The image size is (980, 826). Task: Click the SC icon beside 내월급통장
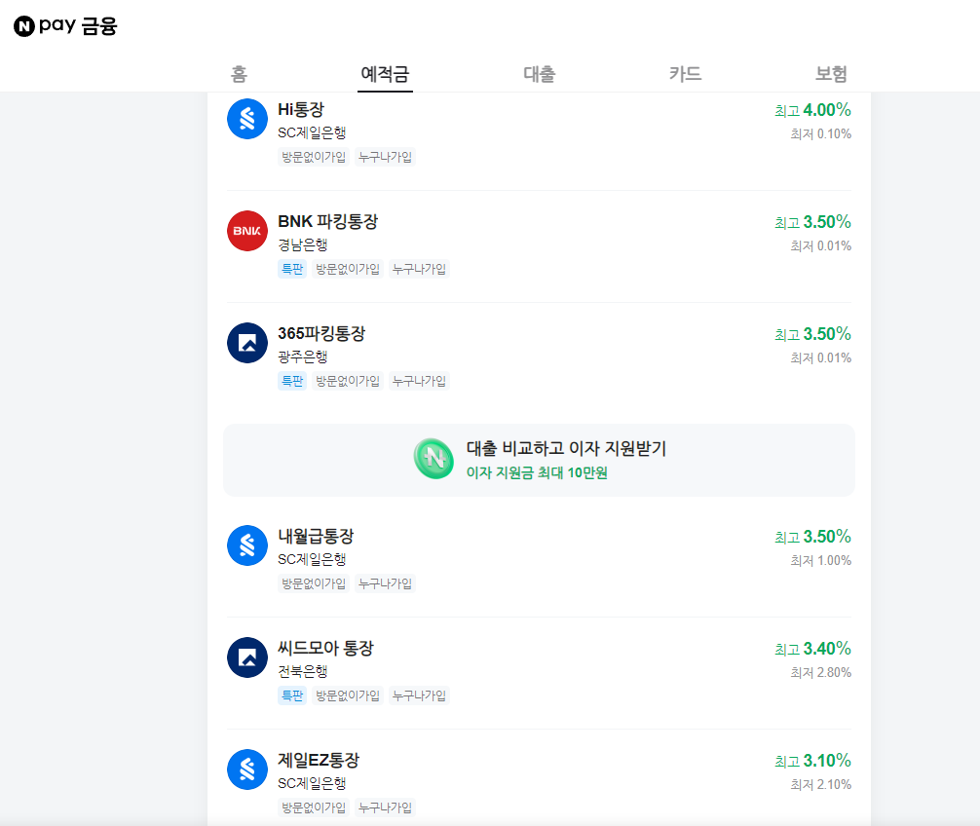pos(247,545)
